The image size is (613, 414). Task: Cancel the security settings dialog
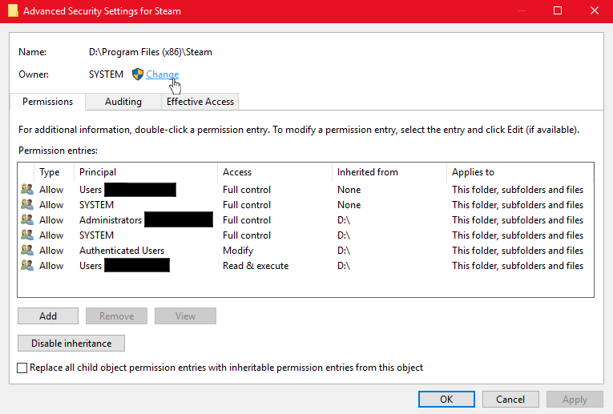[x=510, y=399]
